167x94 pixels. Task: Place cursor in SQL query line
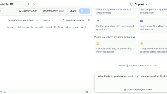(46, 27)
